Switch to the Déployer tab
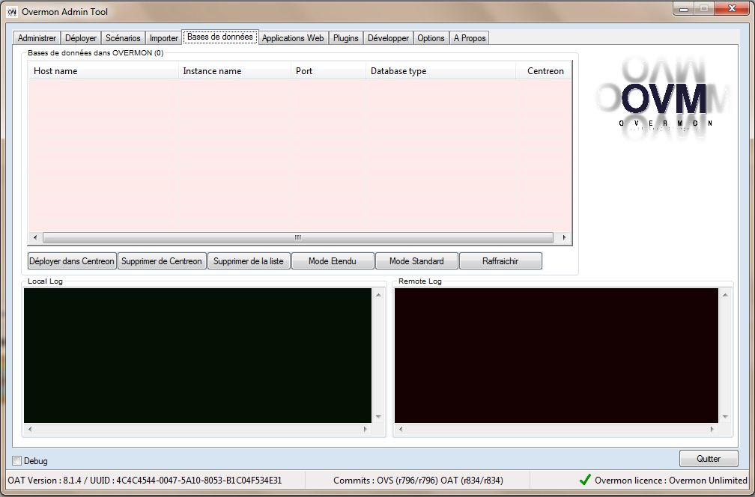The width and height of the screenshot is (755, 497). click(x=81, y=38)
